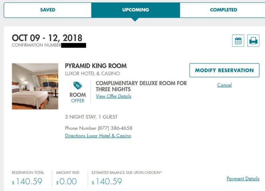
Task: Click the Oct 09 - 12, 2018 date heading
Action: [x=47, y=38]
